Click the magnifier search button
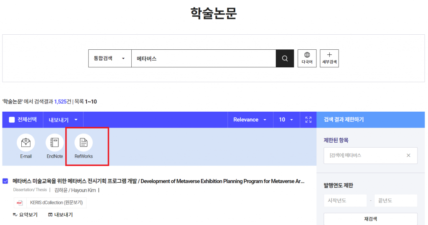 click(285, 59)
